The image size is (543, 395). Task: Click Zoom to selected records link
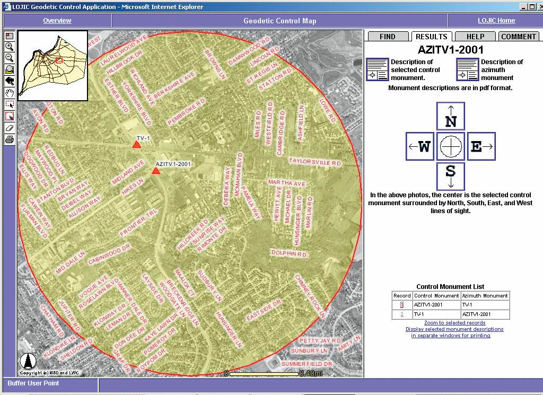454,323
